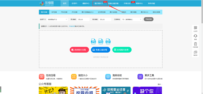Click the 开始压缩 button
This screenshot has height=94, width=203.
[149, 19]
